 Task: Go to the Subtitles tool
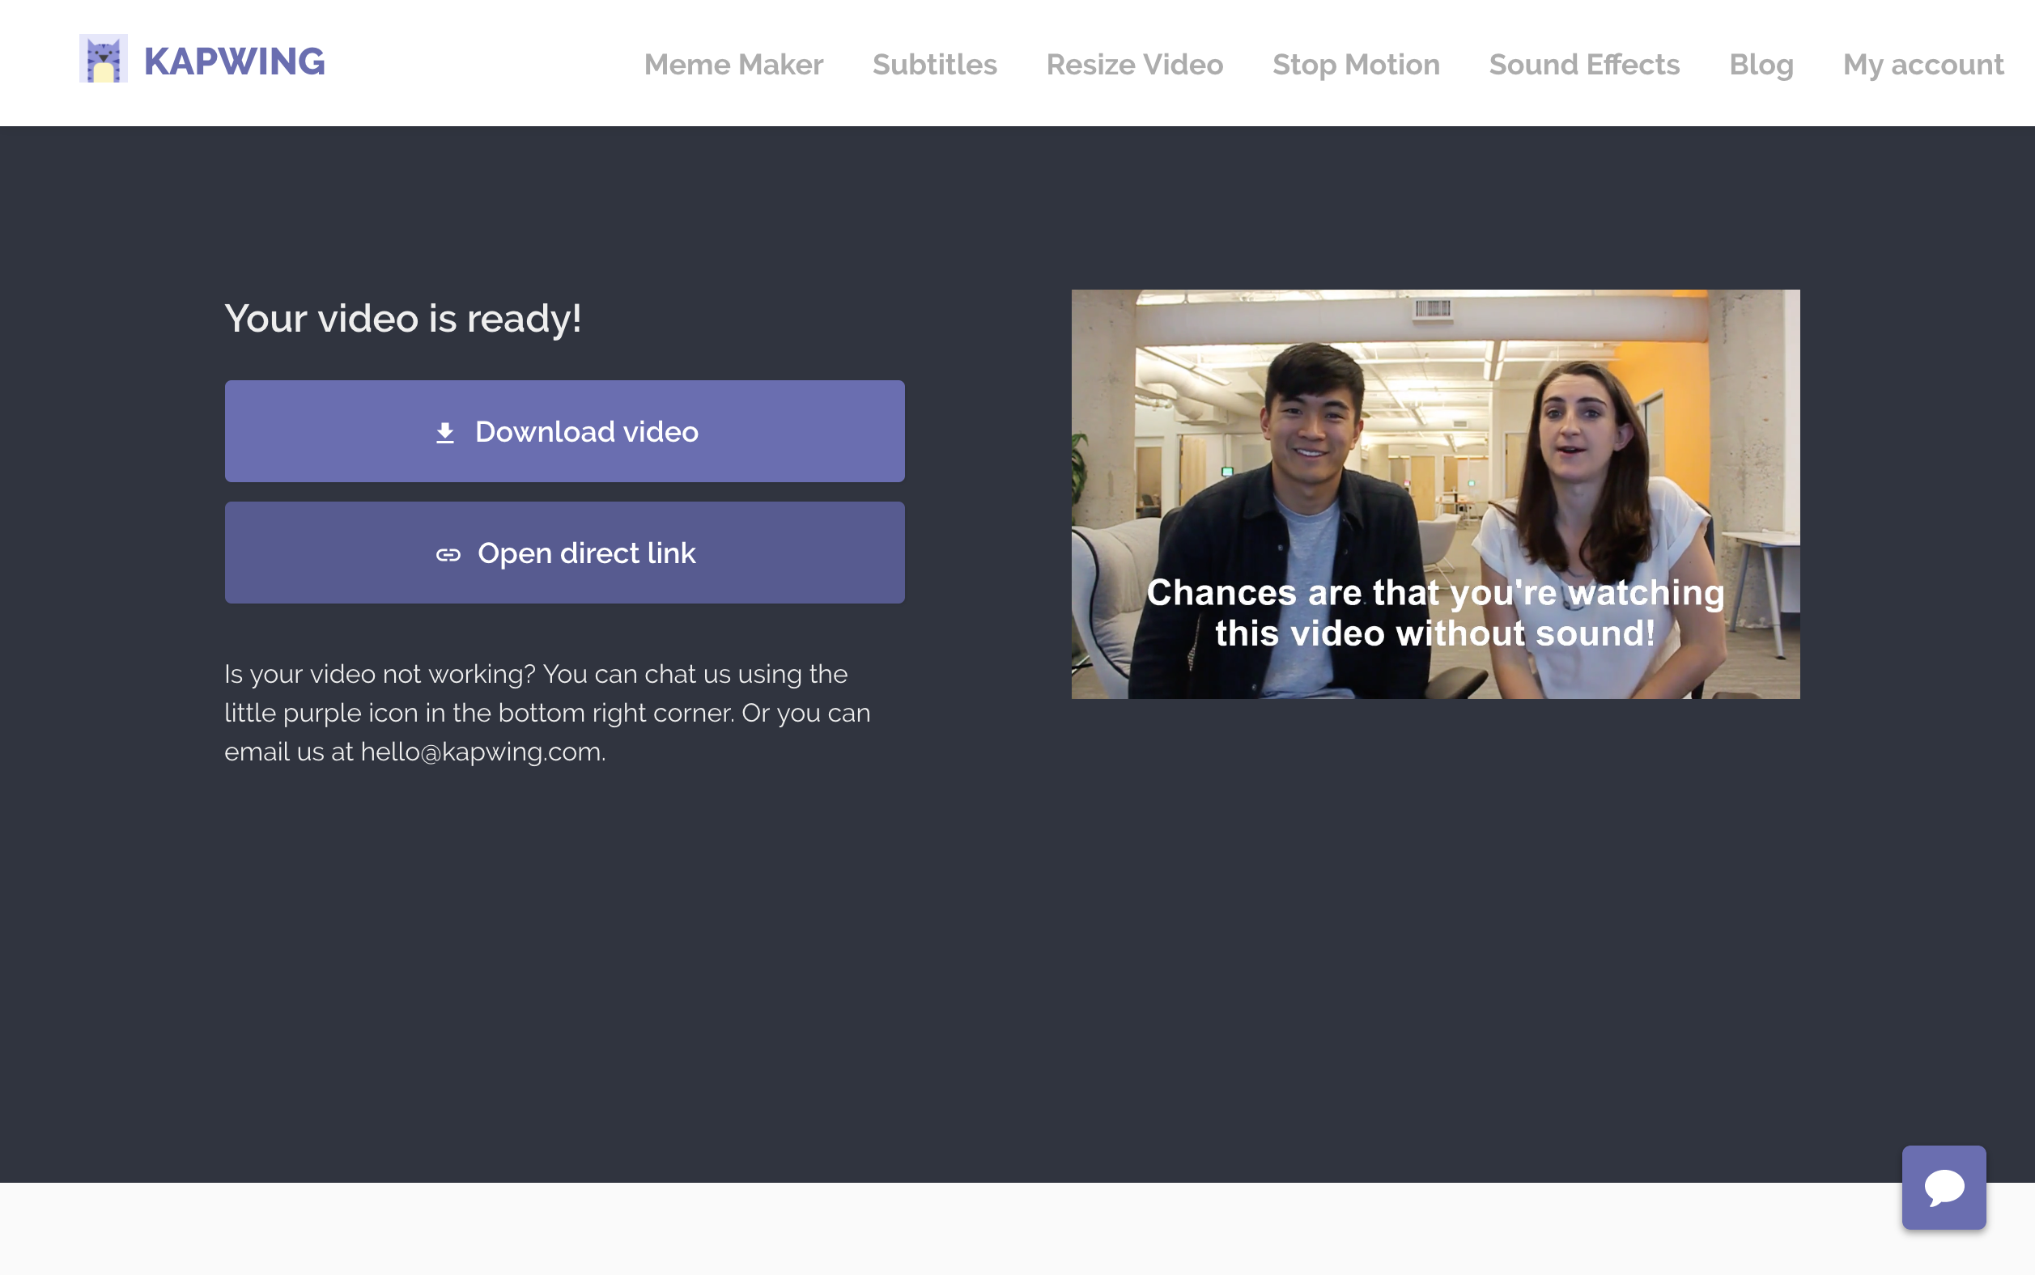point(934,65)
